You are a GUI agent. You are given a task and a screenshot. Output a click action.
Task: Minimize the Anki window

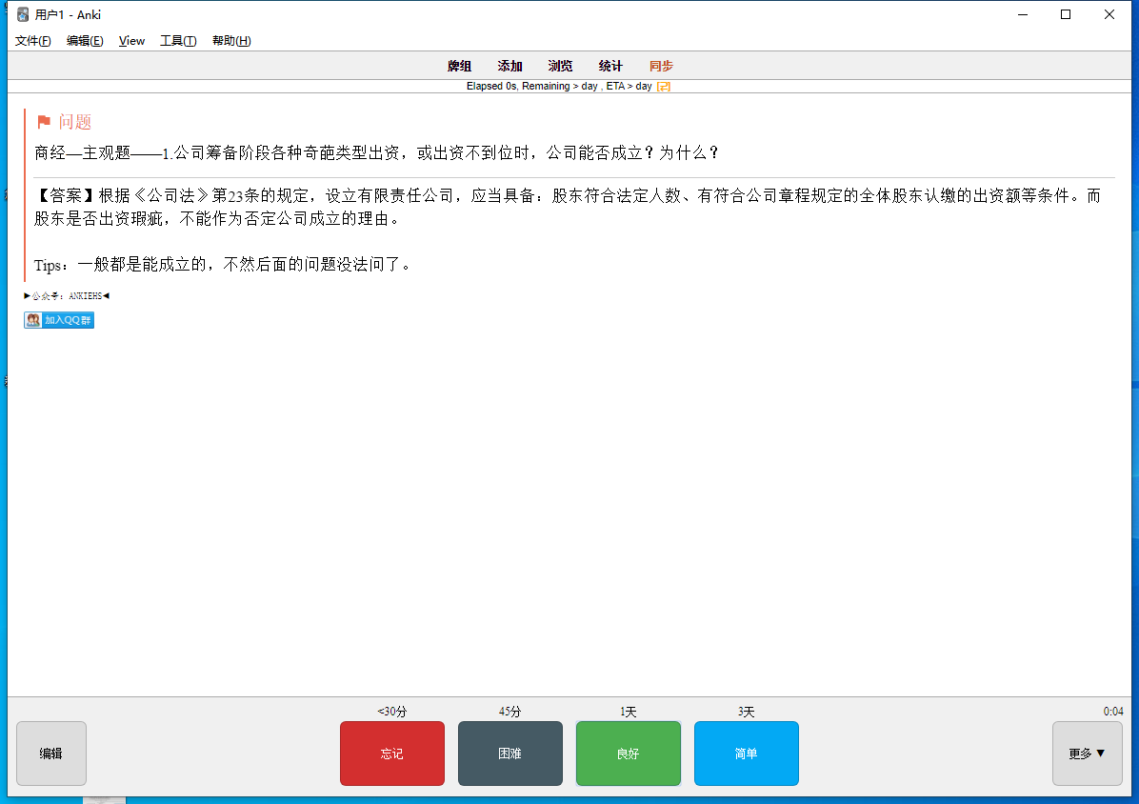(1023, 14)
